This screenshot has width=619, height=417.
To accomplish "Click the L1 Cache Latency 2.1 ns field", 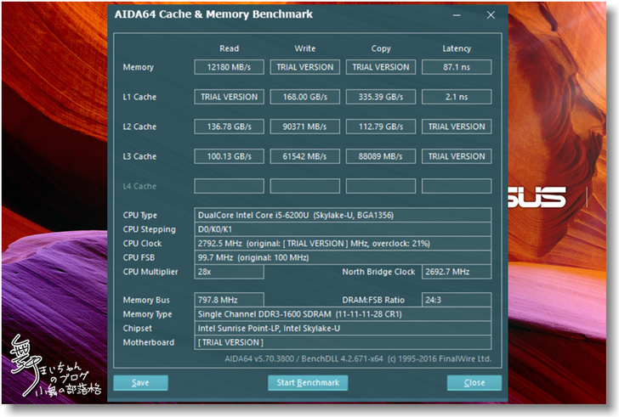I will coord(457,97).
